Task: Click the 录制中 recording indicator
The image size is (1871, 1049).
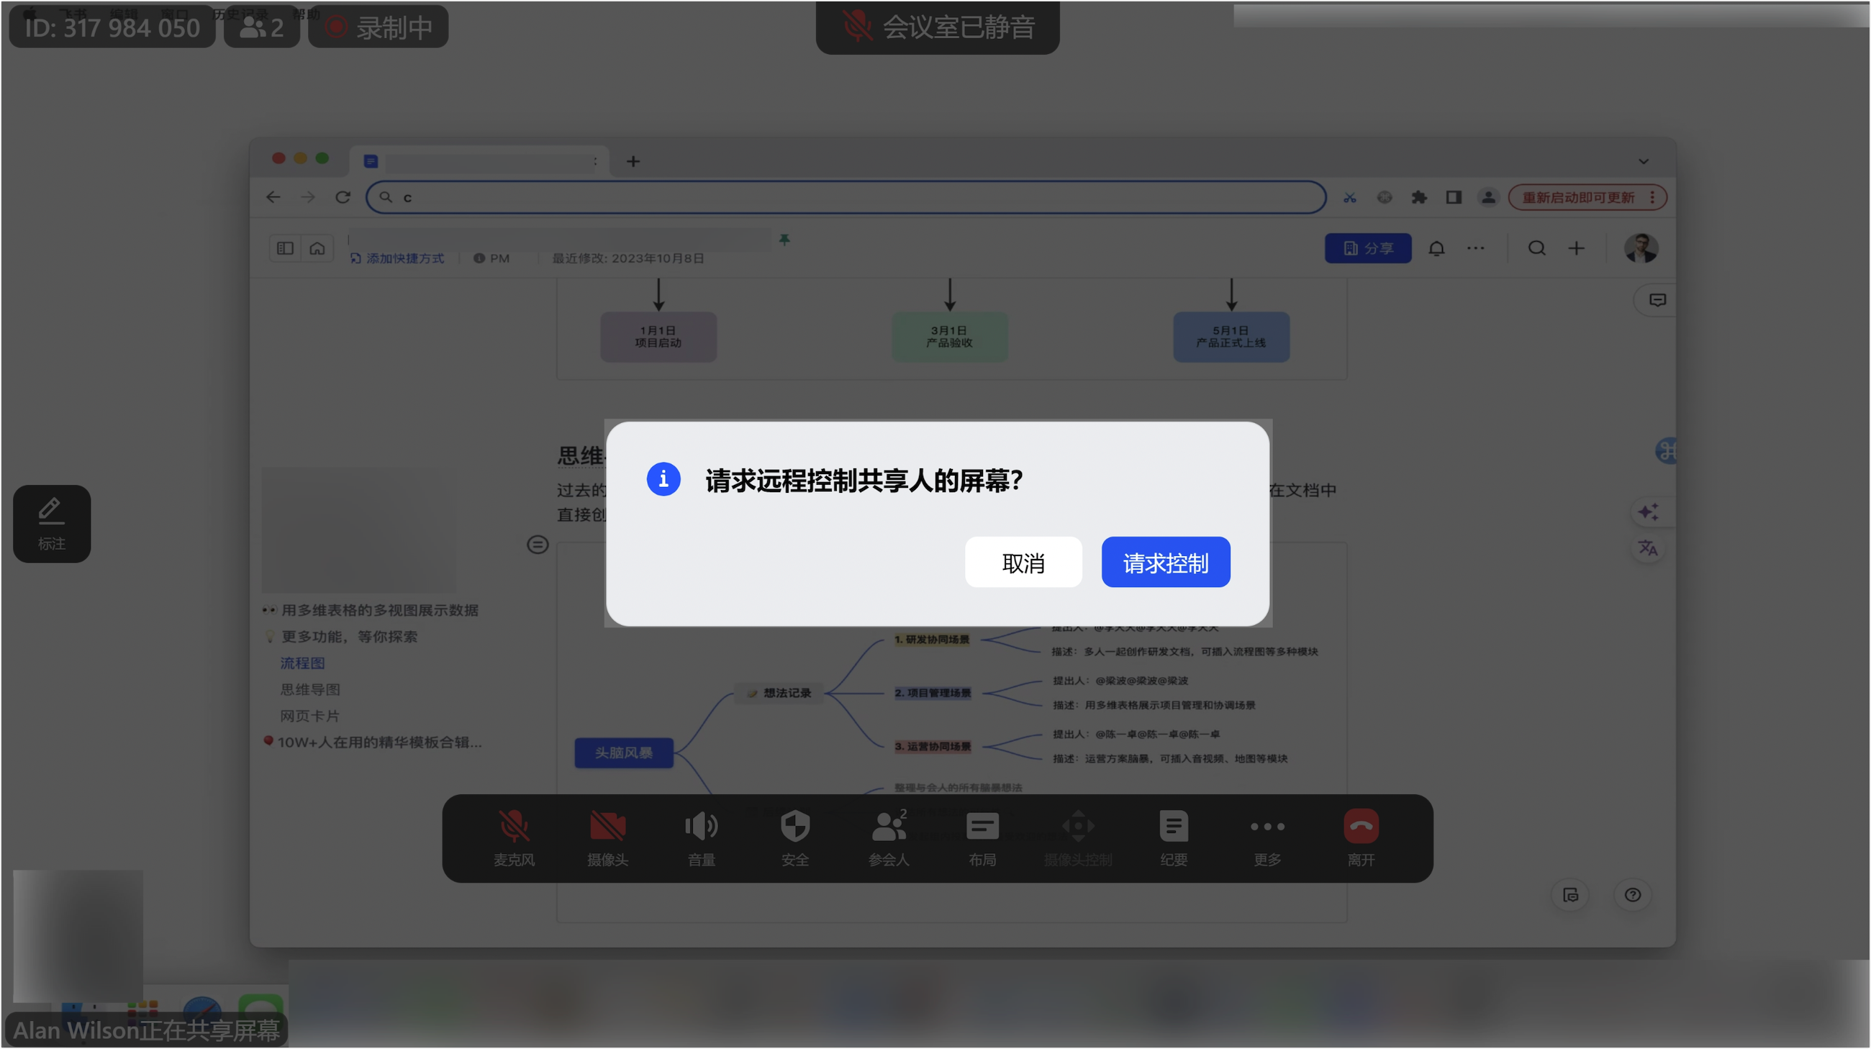Action: (378, 27)
